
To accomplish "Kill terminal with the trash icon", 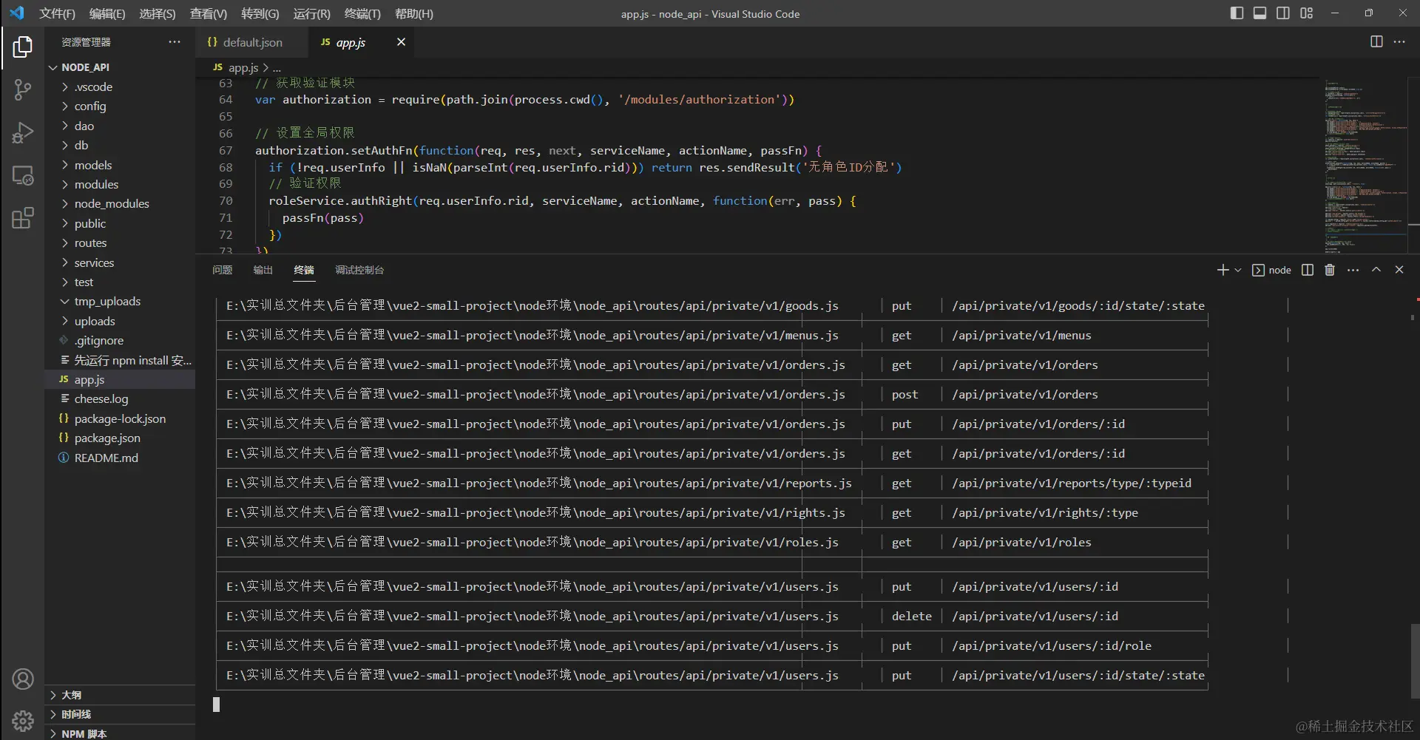I will [1330, 270].
